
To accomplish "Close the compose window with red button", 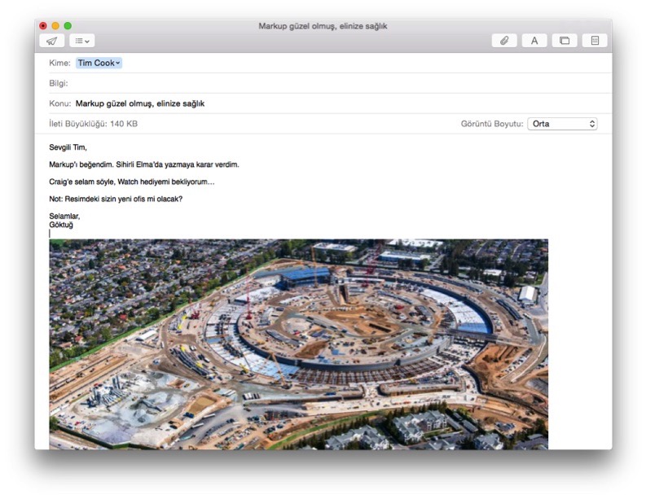I will (43, 26).
